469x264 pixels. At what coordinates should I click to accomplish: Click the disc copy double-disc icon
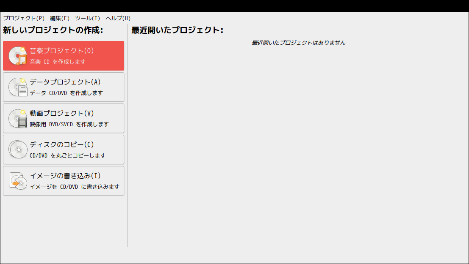(18, 150)
